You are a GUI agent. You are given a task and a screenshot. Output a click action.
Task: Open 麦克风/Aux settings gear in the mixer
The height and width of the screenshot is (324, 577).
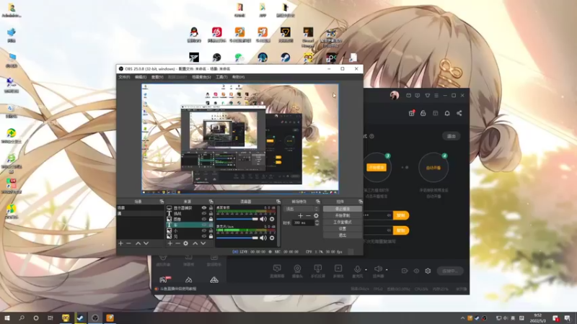(272, 238)
